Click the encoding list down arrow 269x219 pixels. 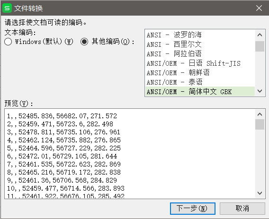[260, 91]
